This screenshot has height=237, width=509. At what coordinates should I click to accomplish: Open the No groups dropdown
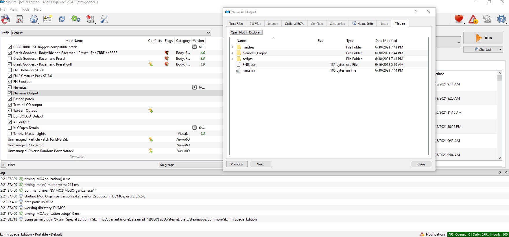191,165
